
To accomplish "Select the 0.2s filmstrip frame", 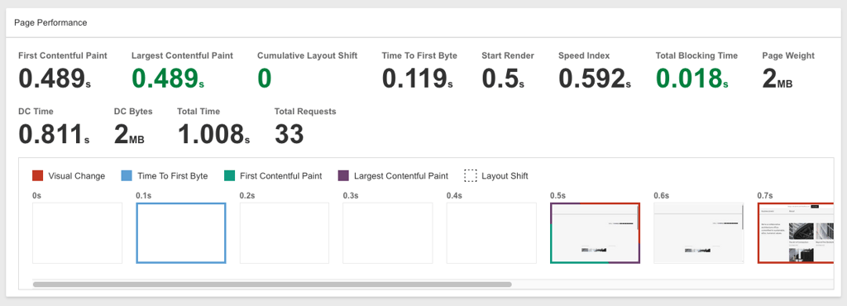I will [x=285, y=233].
